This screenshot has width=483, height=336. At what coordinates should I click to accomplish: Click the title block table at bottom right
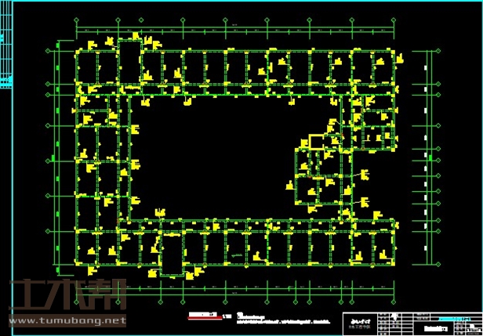[412, 321]
